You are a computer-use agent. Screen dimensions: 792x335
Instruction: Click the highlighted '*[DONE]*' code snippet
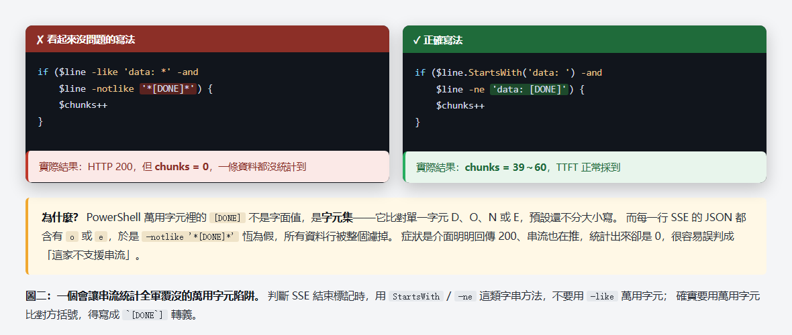168,89
